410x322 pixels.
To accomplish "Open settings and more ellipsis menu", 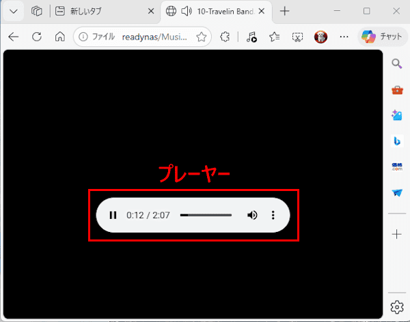I will [x=344, y=37].
